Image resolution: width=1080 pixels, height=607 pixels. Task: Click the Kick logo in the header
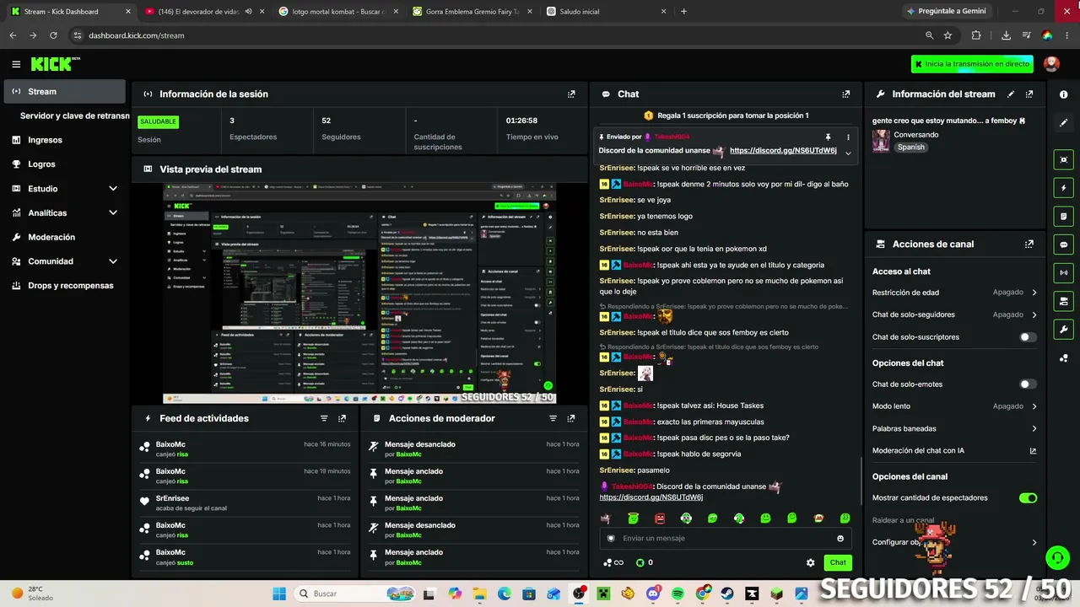(55, 64)
